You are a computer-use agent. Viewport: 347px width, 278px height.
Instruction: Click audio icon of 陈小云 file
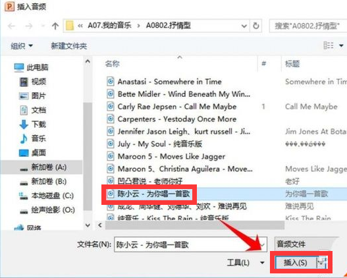(111, 194)
